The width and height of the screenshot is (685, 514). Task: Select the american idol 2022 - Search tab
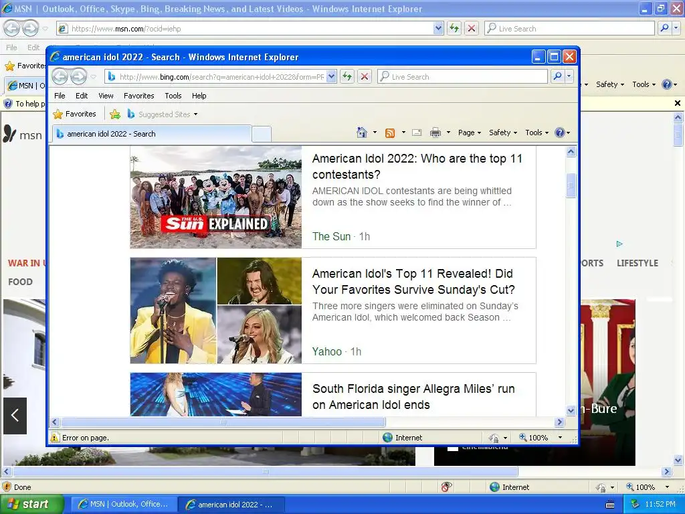(152, 134)
